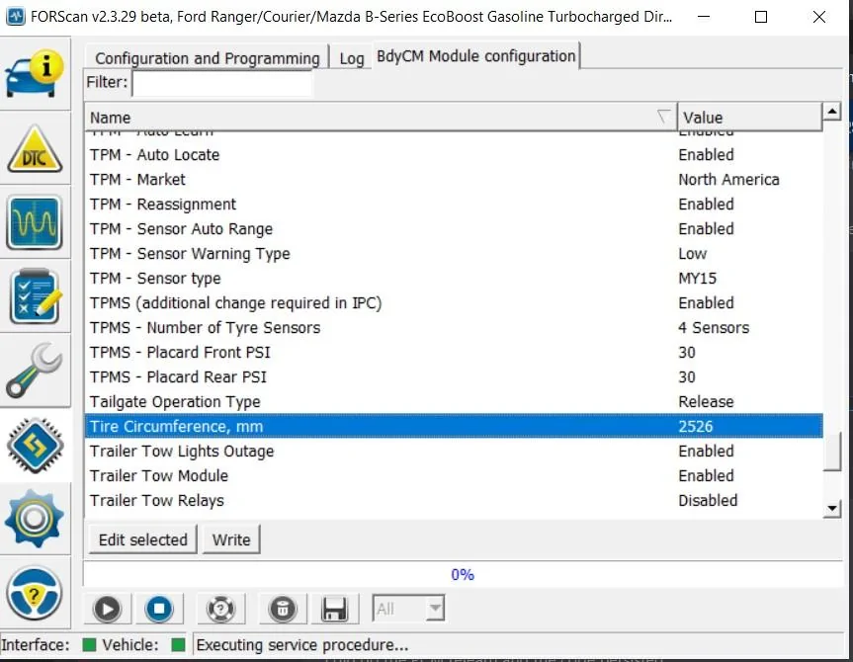Click the green Vehicle status indicator

click(178, 645)
